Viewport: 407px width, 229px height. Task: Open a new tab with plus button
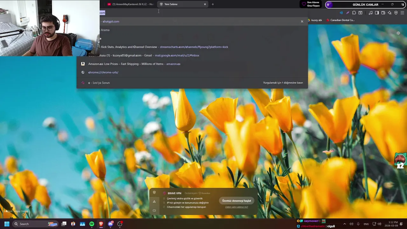click(x=213, y=4)
